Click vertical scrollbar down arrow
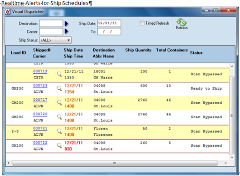The height and width of the screenshot is (176, 240). 232,157
